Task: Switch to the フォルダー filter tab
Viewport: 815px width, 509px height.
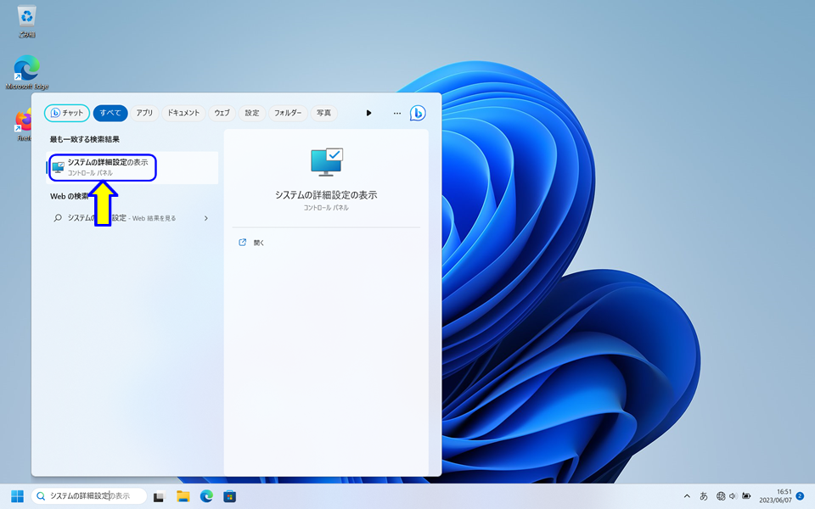Action: pos(288,113)
